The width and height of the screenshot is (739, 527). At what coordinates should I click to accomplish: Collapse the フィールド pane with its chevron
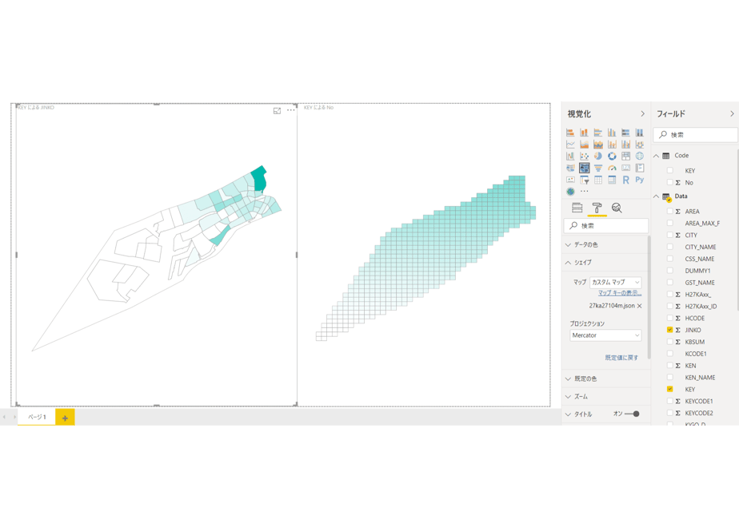[732, 114]
